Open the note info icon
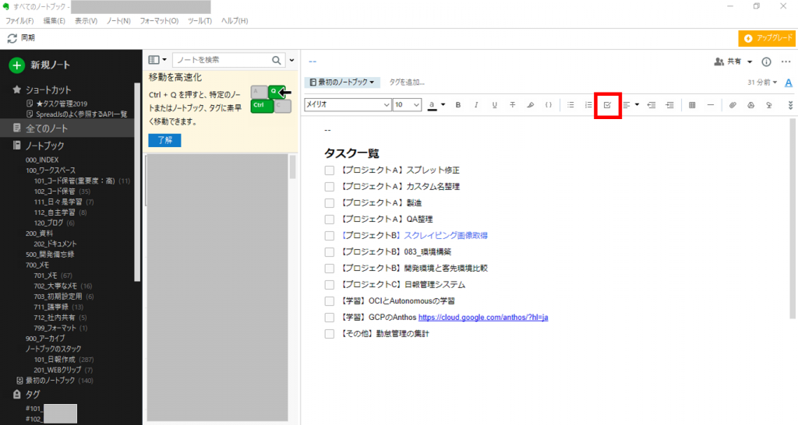Screen dimensions: 798x425 coord(766,62)
